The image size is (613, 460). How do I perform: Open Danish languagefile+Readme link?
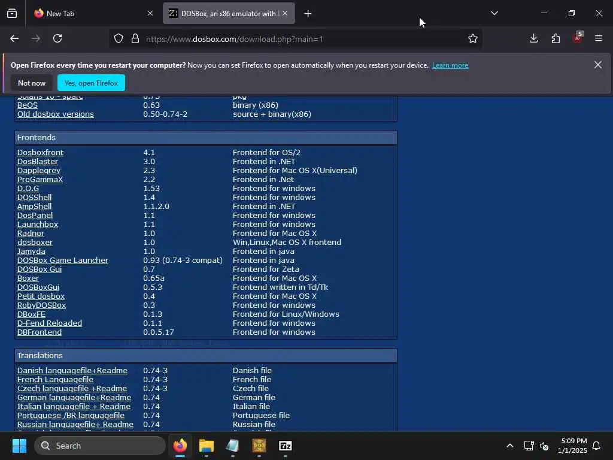pos(72,370)
